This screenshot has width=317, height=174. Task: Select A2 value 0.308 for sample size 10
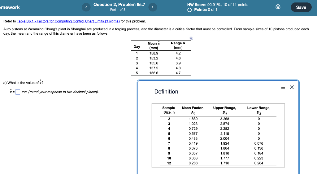(x=193, y=158)
